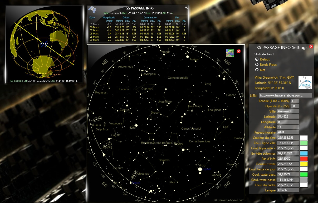Click the En-tête colonnes value 92,211,247
The image size is (318, 203).
click(288, 153)
